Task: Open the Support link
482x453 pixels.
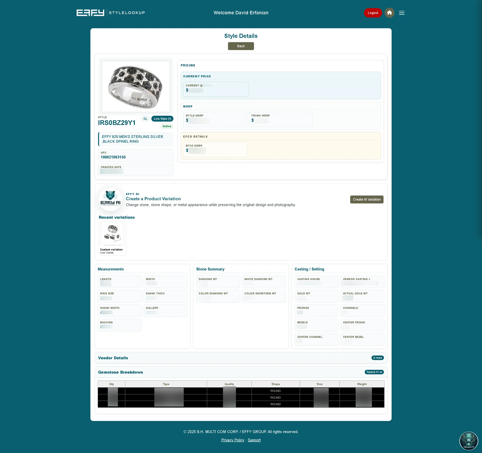Action: coord(254,440)
